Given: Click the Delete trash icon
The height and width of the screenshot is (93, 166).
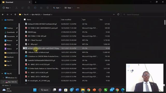Looking at the screenshot, I should pos(47,8).
